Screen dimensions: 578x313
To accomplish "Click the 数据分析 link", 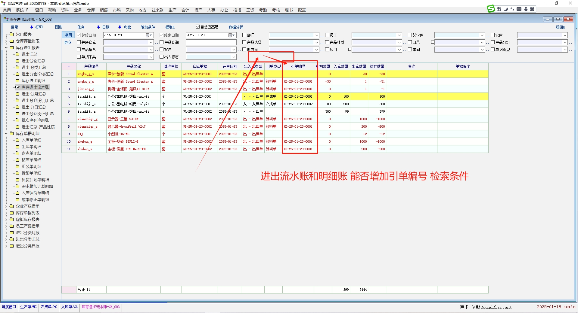I will click(235, 27).
